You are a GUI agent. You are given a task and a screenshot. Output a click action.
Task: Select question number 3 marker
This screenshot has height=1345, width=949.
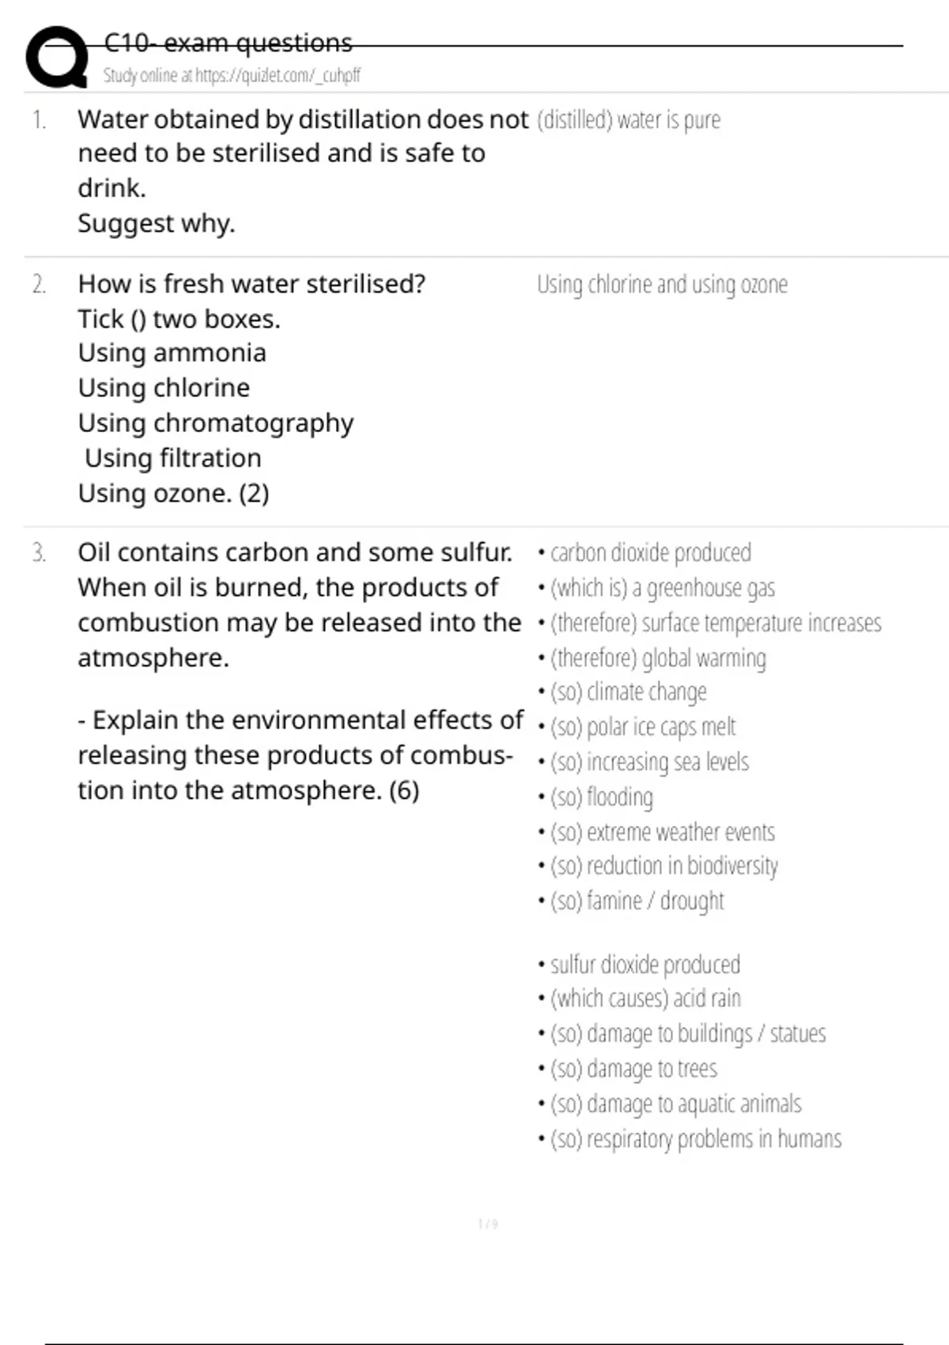tap(39, 552)
